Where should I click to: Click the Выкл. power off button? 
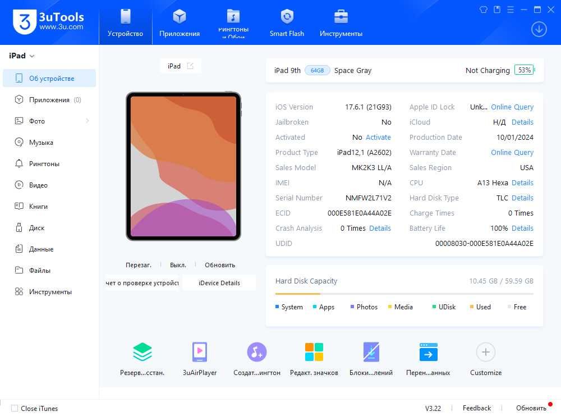click(178, 265)
